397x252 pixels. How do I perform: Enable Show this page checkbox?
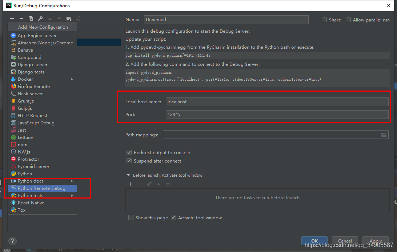click(131, 217)
